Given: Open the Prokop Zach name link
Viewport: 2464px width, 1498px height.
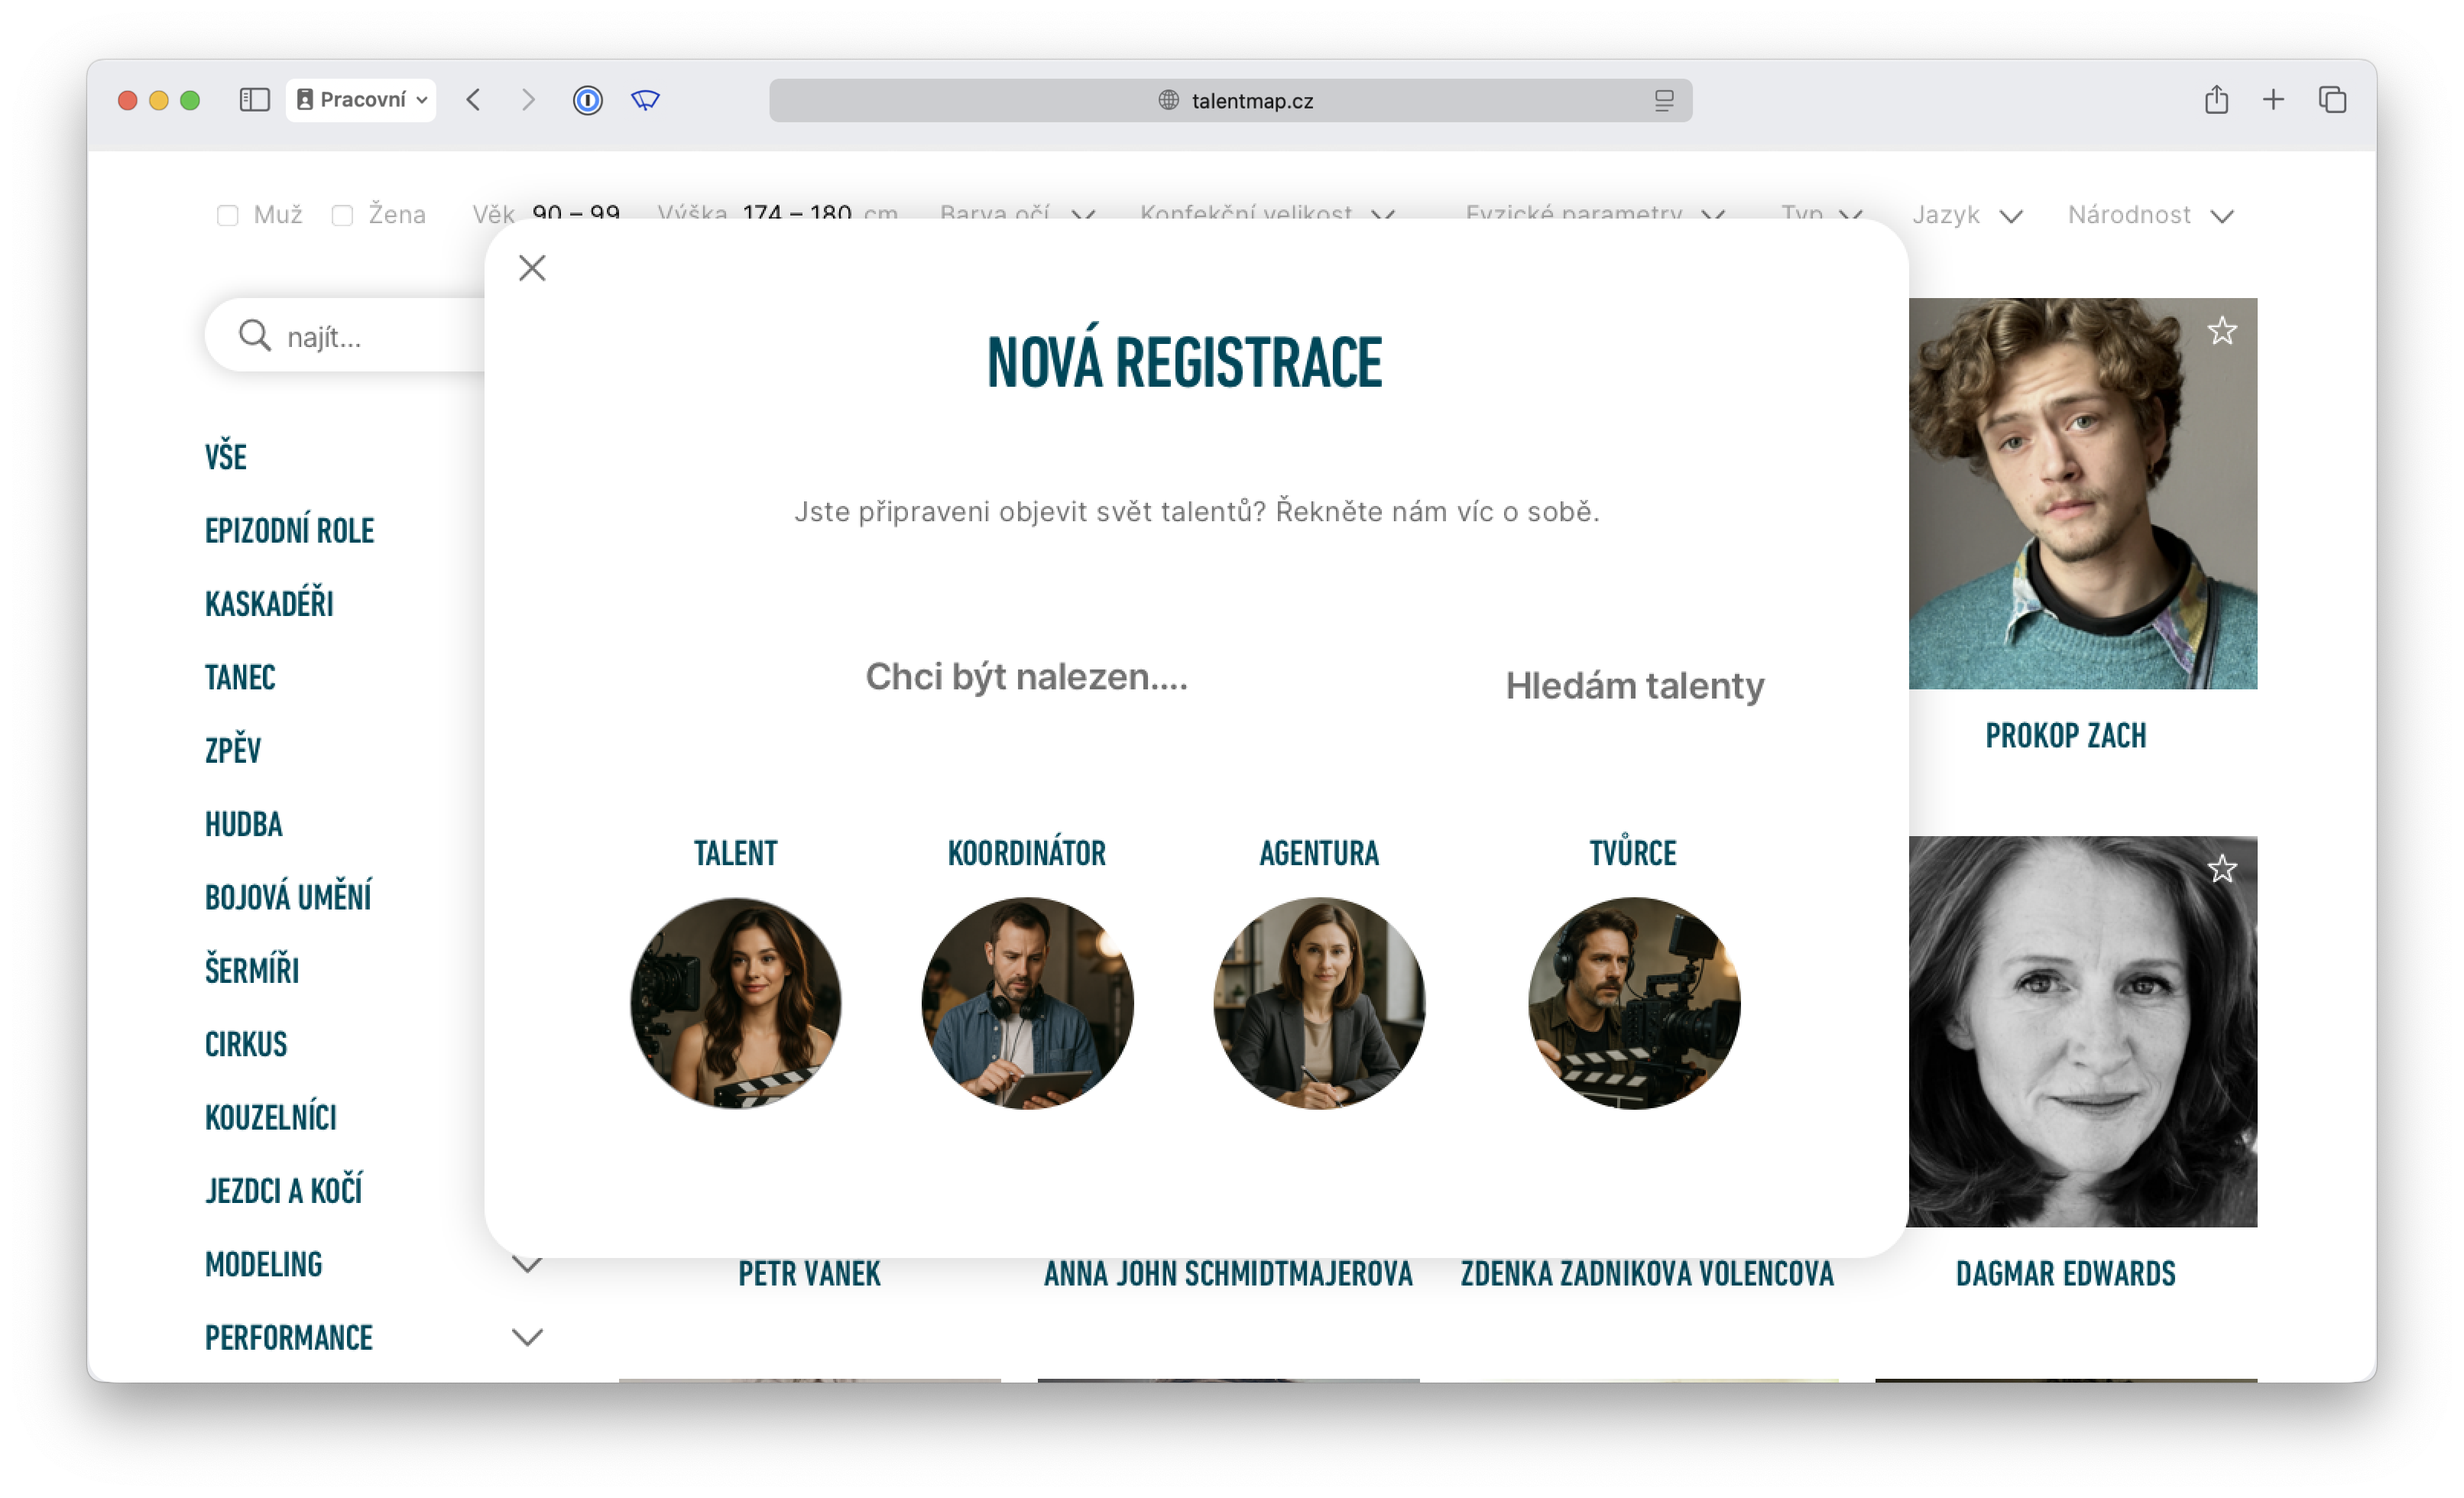Looking at the screenshot, I should 2066,736.
